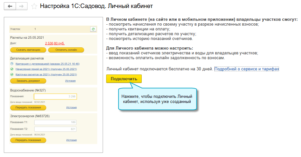The height and width of the screenshot is (157, 301).
Task: Add page to favorites with the star icon
Action: click(34, 6)
